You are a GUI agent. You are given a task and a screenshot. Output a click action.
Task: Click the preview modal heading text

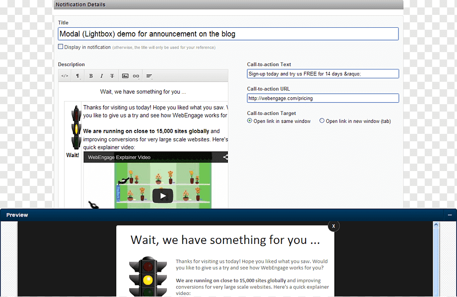click(x=225, y=240)
